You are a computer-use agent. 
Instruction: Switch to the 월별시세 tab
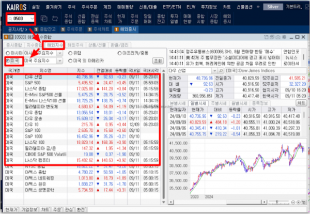pyautogui.click(x=239, y=103)
